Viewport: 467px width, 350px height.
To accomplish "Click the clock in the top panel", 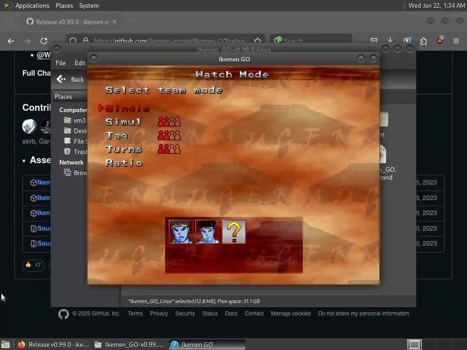I will 436,5.
